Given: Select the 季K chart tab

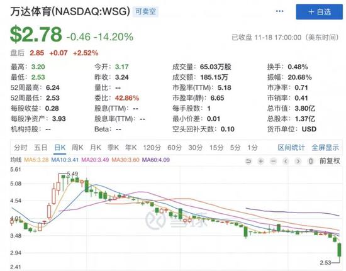Looking at the screenshot, I should [x=113, y=148].
